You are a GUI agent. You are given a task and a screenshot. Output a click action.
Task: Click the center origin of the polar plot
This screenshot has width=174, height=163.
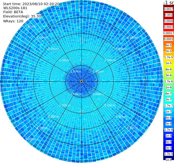pyautogui.click(x=81, y=81)
